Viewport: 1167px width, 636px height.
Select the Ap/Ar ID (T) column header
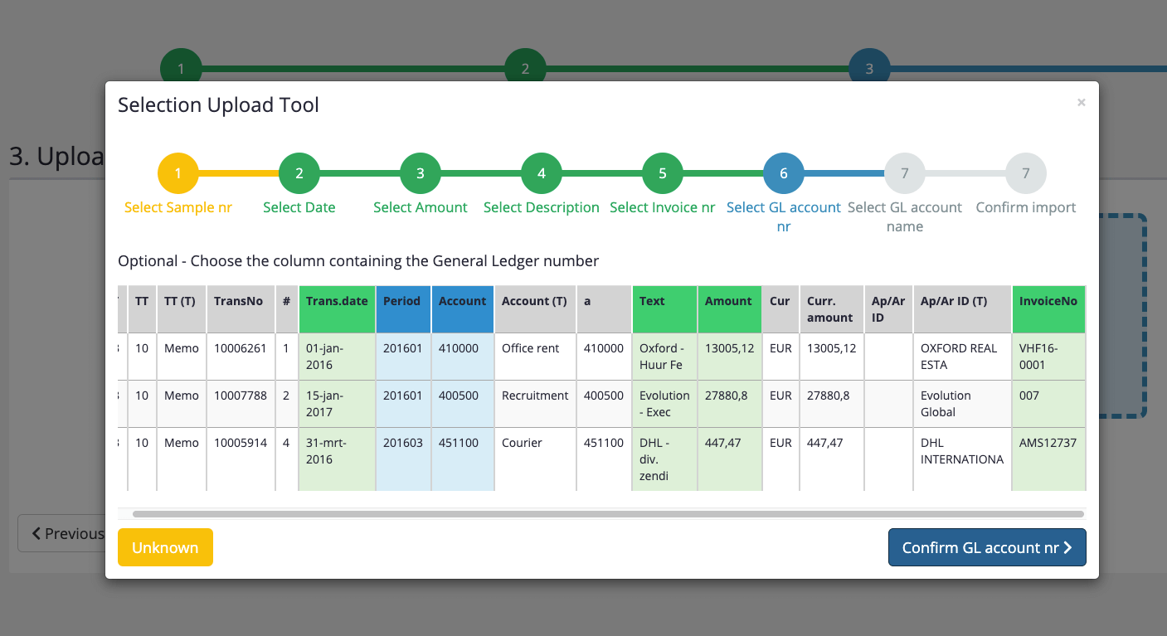961,302
